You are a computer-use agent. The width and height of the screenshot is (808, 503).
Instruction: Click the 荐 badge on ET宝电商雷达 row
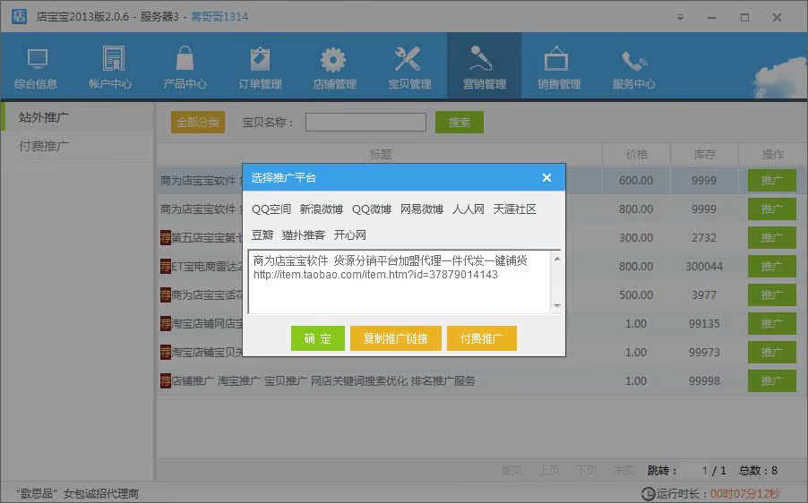[x=166, y=266]
